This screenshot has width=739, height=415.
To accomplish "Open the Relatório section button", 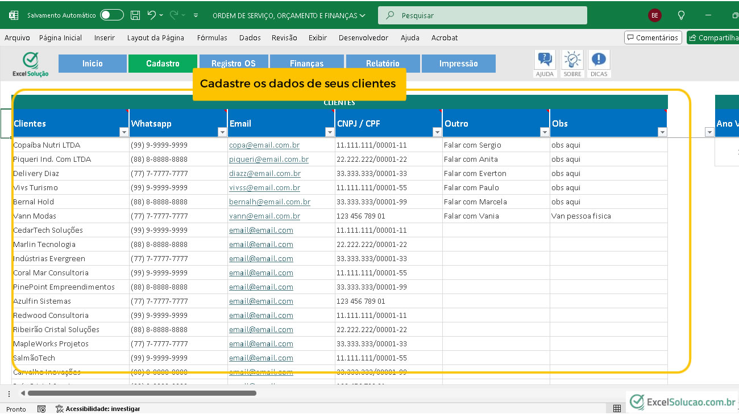I will [x=383, y=64].
